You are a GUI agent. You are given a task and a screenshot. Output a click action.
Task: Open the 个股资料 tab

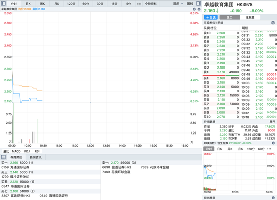151,4
